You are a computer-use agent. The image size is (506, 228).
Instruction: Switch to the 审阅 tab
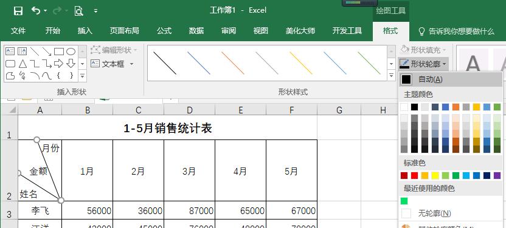[x=229, y=31]
